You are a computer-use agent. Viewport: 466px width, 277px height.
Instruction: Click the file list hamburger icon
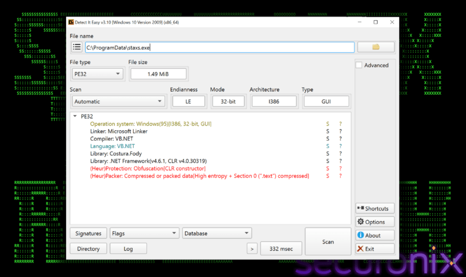pyautogui.click(x=77, y=47)
